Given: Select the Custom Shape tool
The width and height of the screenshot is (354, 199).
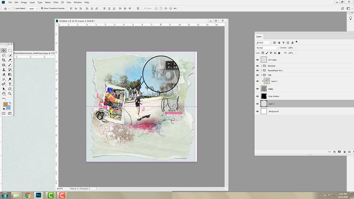Looking at the screenshot, I should click(x=10, y=89).
